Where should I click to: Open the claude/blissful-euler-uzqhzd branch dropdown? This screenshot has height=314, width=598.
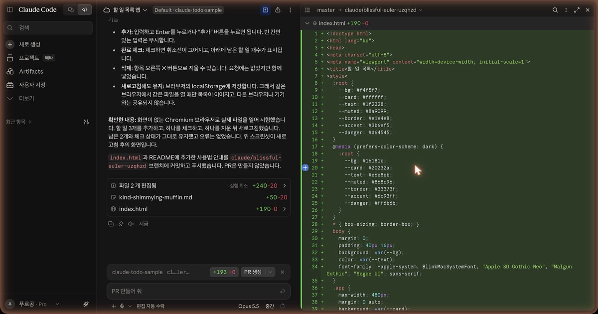[x=384, y=10]
